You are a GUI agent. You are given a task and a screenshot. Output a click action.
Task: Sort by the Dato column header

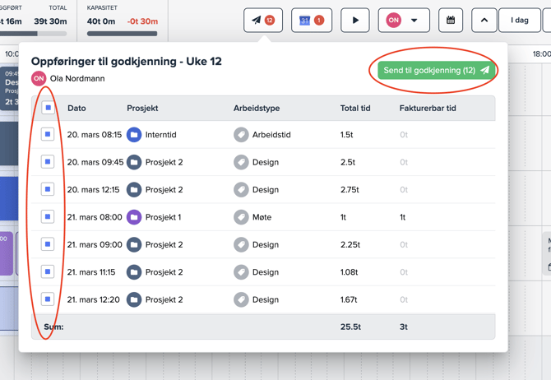(76, 108)
